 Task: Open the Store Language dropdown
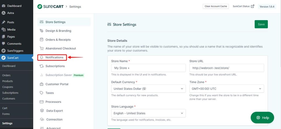148,113
